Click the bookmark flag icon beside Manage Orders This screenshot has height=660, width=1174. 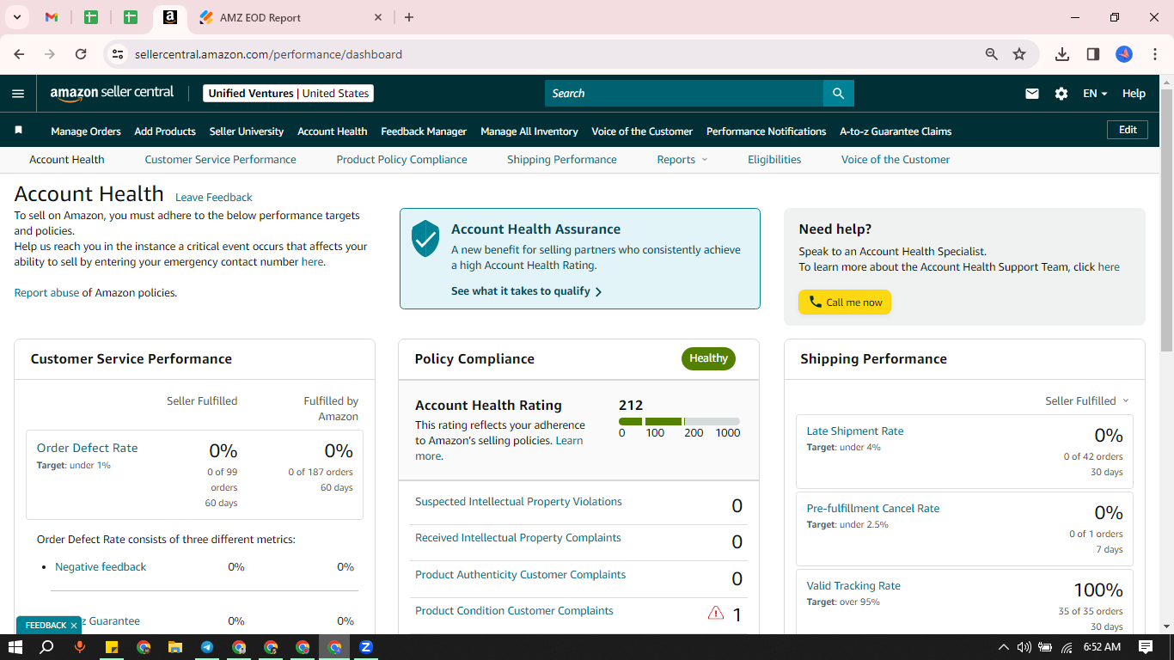18,131
